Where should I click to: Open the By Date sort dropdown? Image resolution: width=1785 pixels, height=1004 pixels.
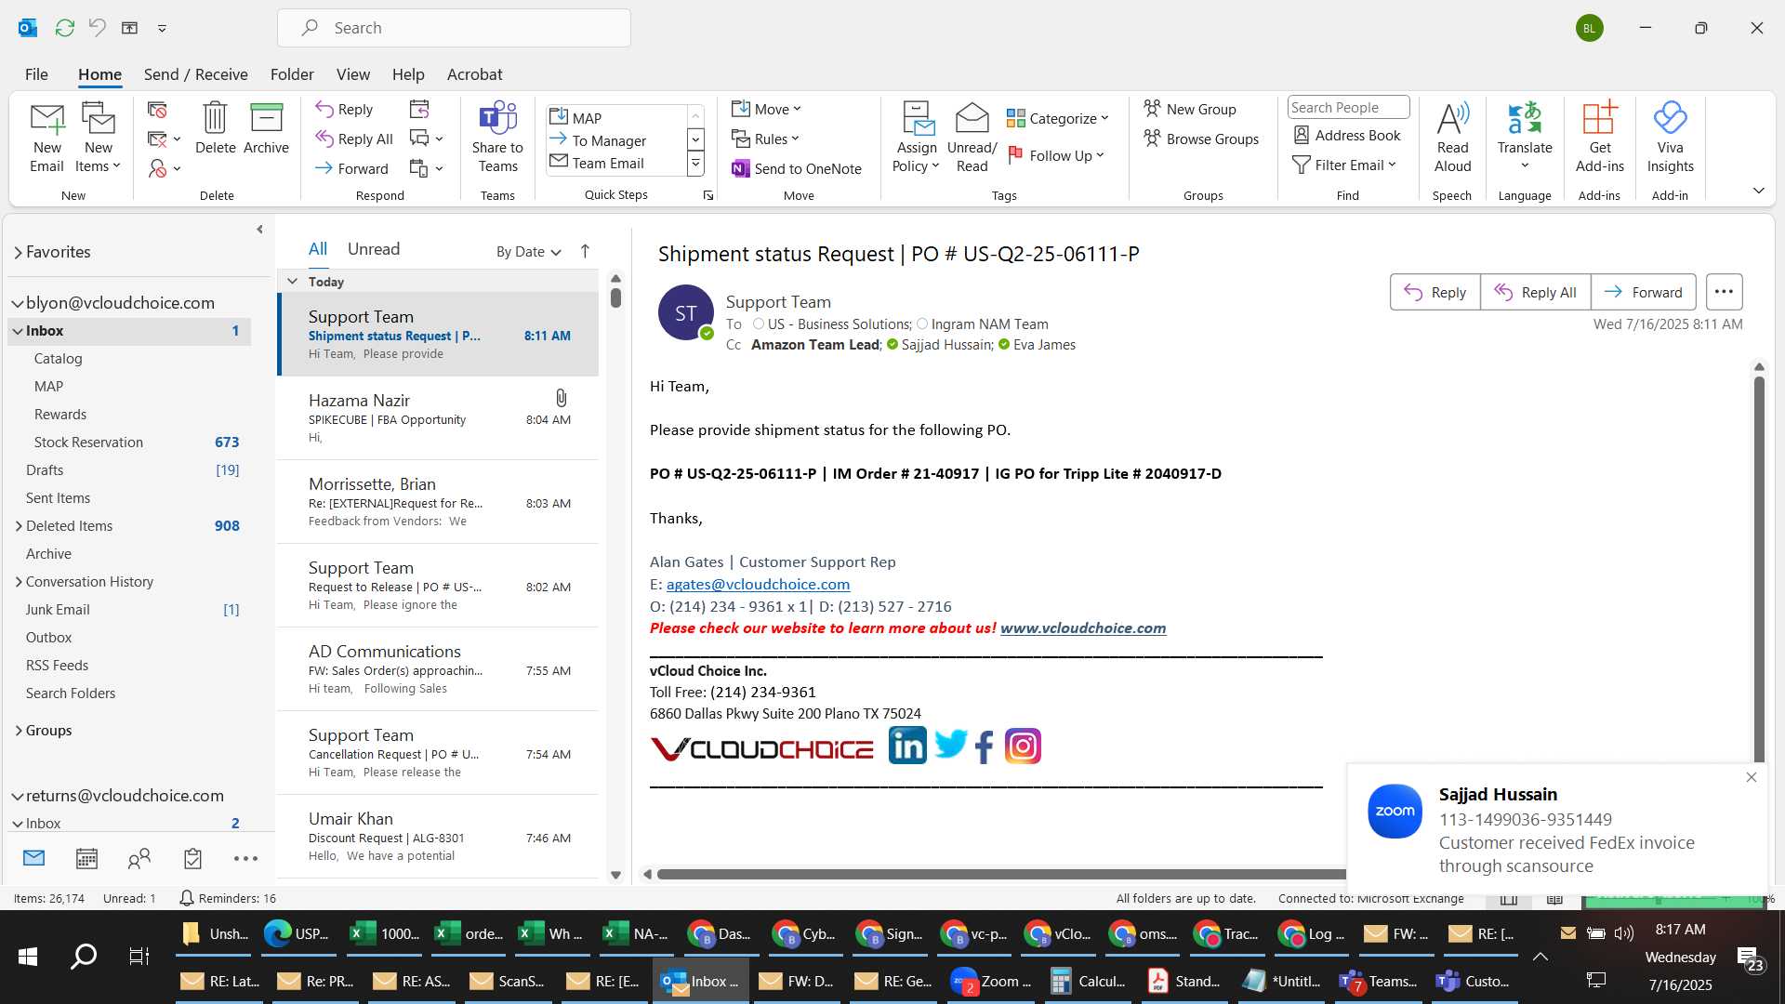point(528,252)
